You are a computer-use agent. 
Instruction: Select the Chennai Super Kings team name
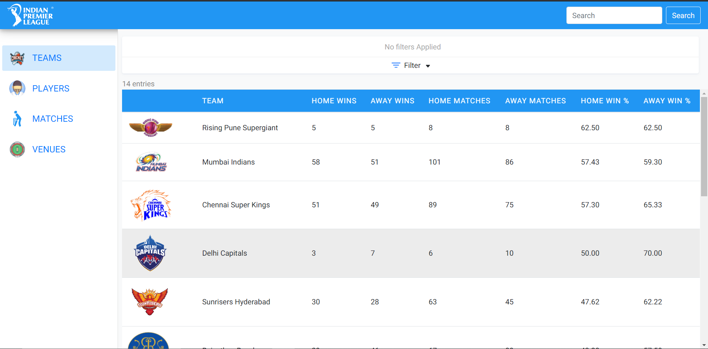tap(236, 205)
